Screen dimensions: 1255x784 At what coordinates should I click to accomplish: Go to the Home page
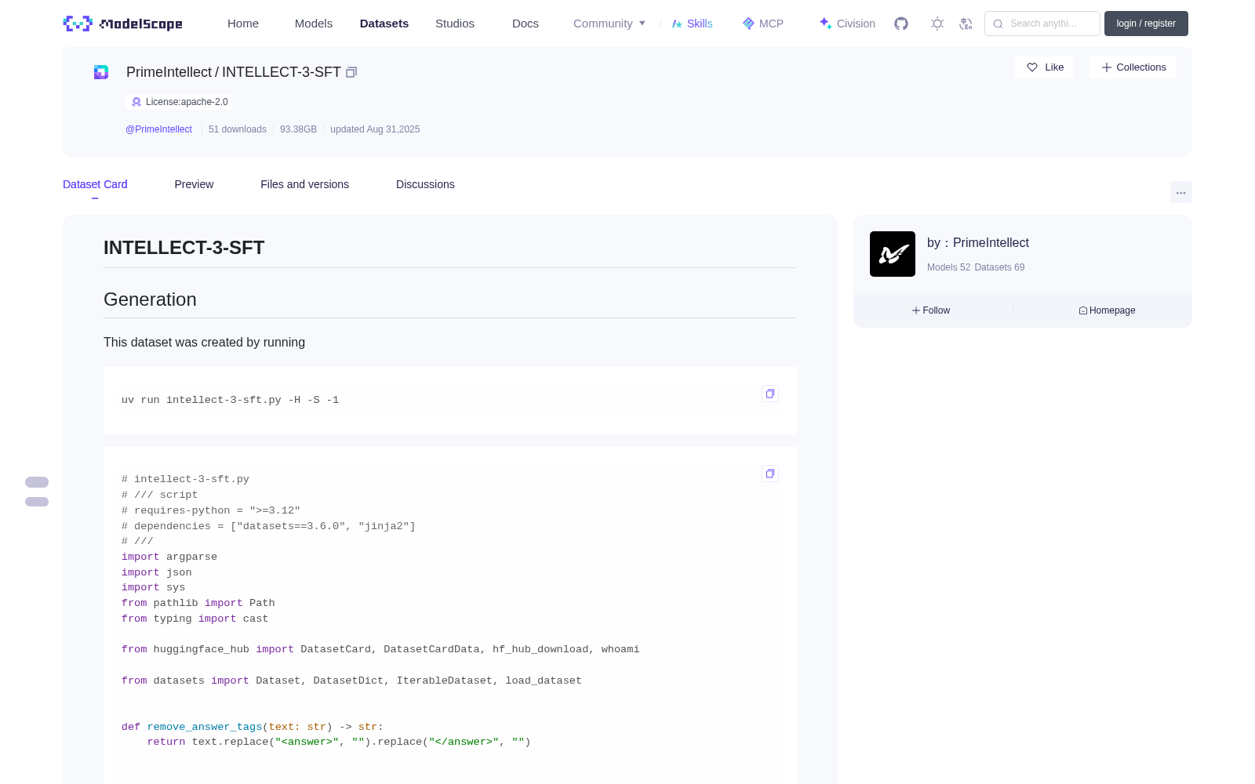click(x=243, y=24)
